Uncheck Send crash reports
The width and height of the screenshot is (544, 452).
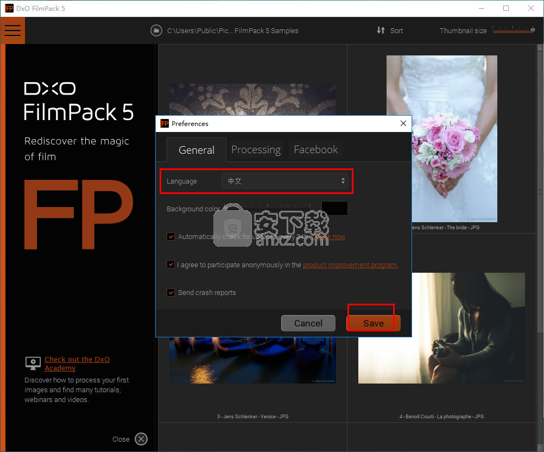pos(170,292)
